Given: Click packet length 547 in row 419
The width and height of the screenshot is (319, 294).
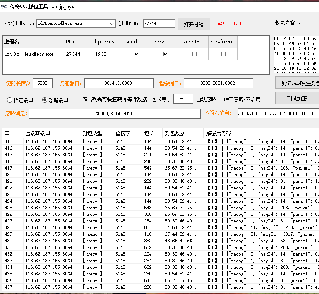Looking at the screenshot, I should 148,168.
